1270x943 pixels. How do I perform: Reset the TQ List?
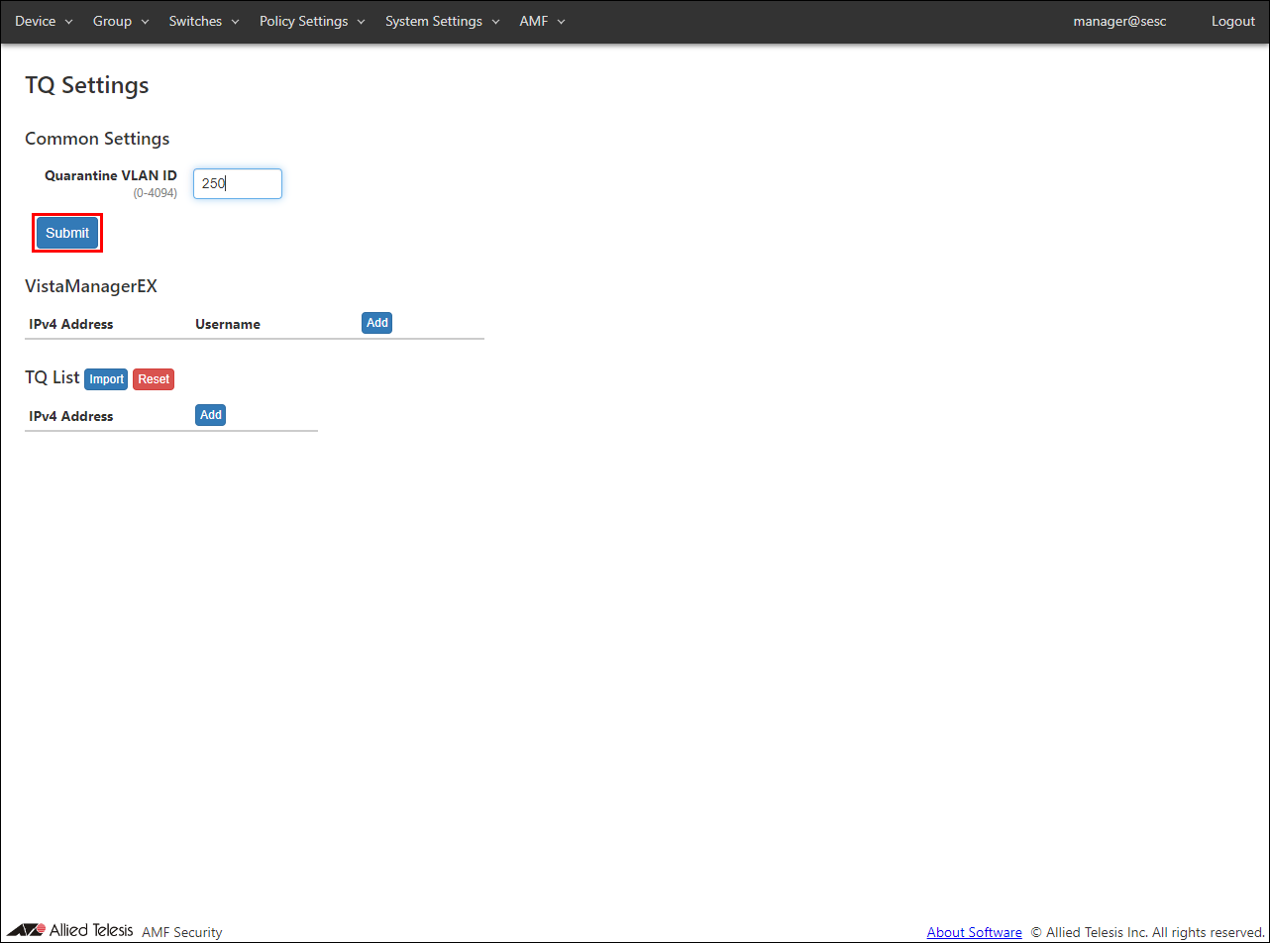click(x=154, y=379)
